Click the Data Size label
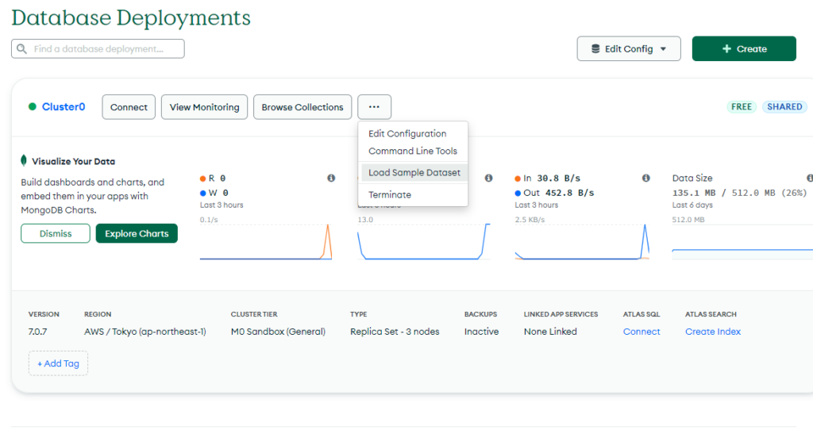 (692, 179)
